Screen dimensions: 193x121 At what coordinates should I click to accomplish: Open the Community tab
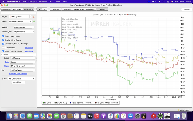click(6, 9)
